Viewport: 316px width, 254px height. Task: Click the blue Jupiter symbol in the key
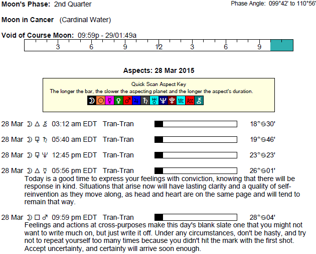pyautogui.click(x=136, y=101)
